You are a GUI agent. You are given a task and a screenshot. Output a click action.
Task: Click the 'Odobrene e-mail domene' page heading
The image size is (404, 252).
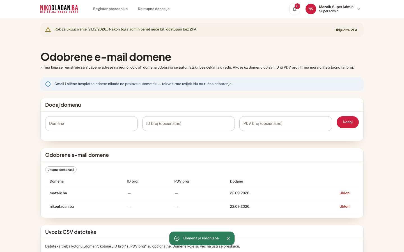[x=106, y=57]
